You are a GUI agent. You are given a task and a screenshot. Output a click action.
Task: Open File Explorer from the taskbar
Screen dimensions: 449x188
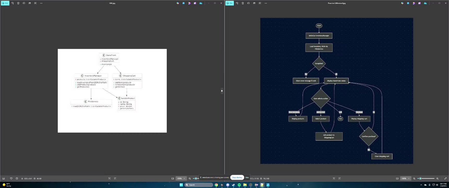pyautogui.click(x=245, y=185)
